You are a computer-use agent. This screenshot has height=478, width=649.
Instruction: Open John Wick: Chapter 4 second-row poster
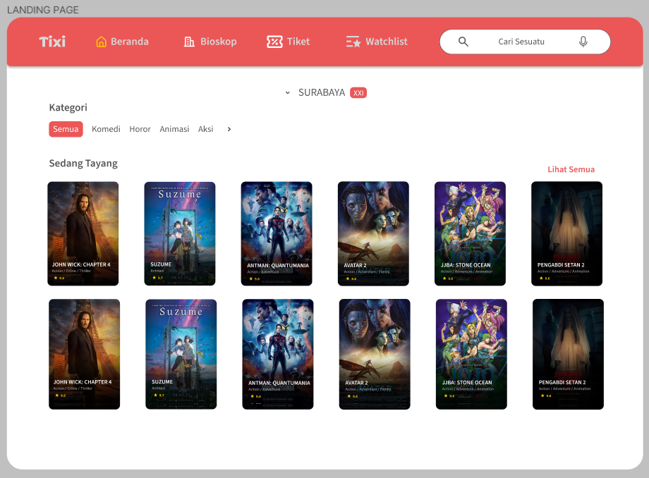85,355
